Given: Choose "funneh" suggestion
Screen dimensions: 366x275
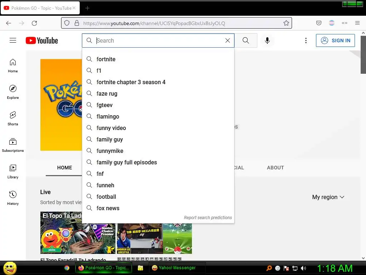Looking at the screenshot, I should click(x=158, y=185).
